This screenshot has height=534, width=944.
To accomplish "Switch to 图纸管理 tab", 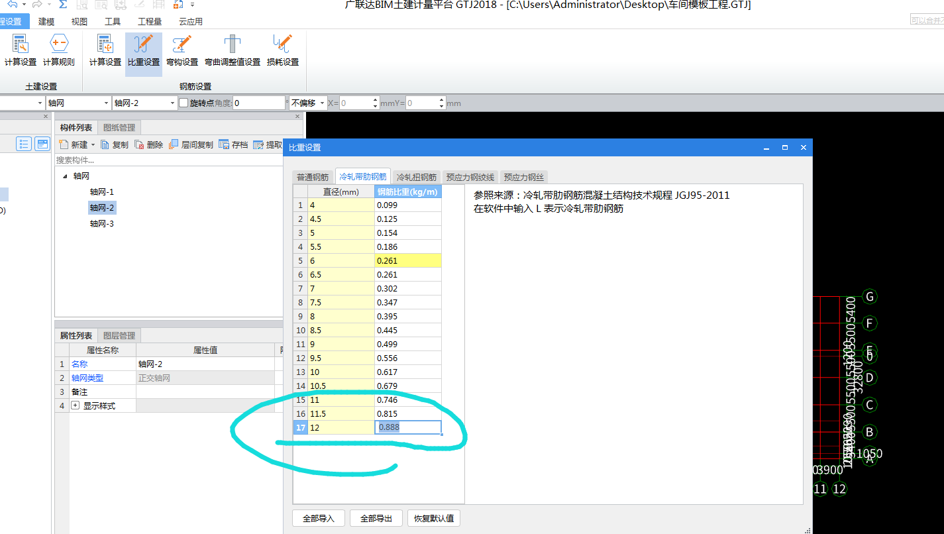I will tap(119, 128).
